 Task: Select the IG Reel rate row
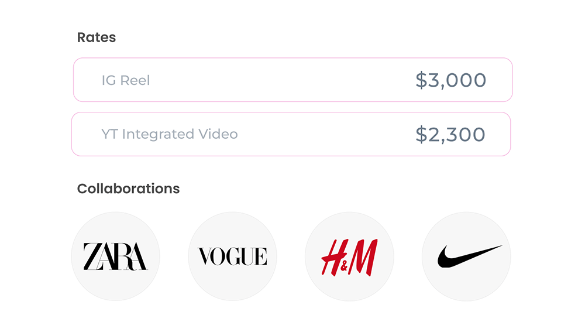coord(292,80)
